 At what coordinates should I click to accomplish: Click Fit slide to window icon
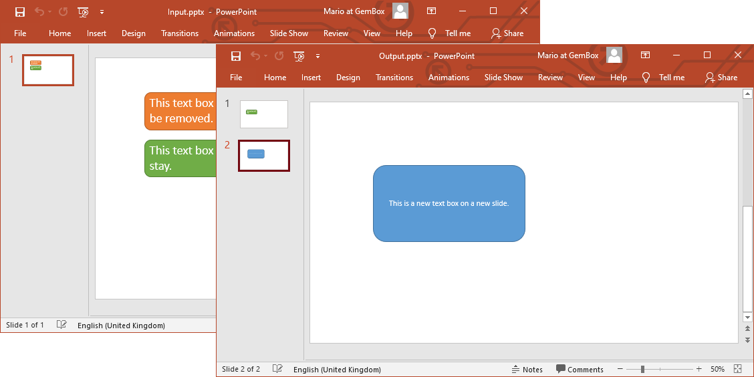pyautogui.click(x=738, y=369)
